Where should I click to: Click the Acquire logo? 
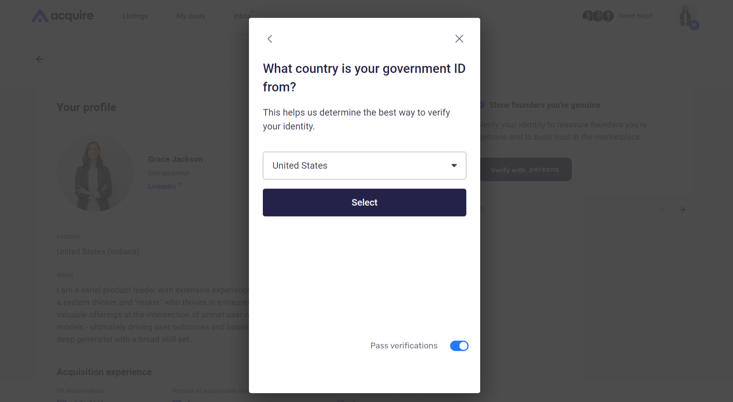62,16
